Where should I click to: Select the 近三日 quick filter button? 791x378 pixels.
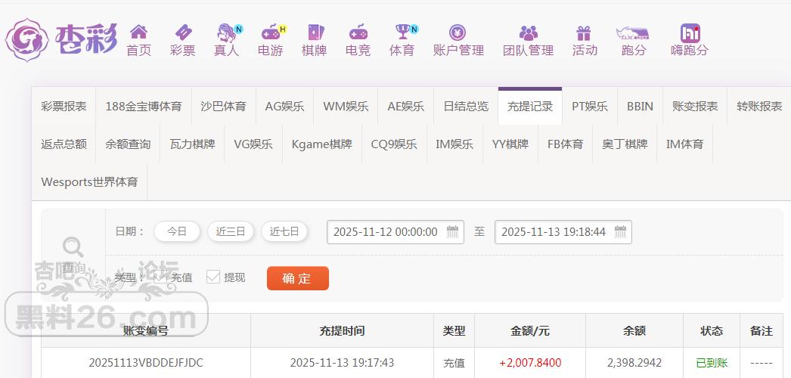pos(231,232)
